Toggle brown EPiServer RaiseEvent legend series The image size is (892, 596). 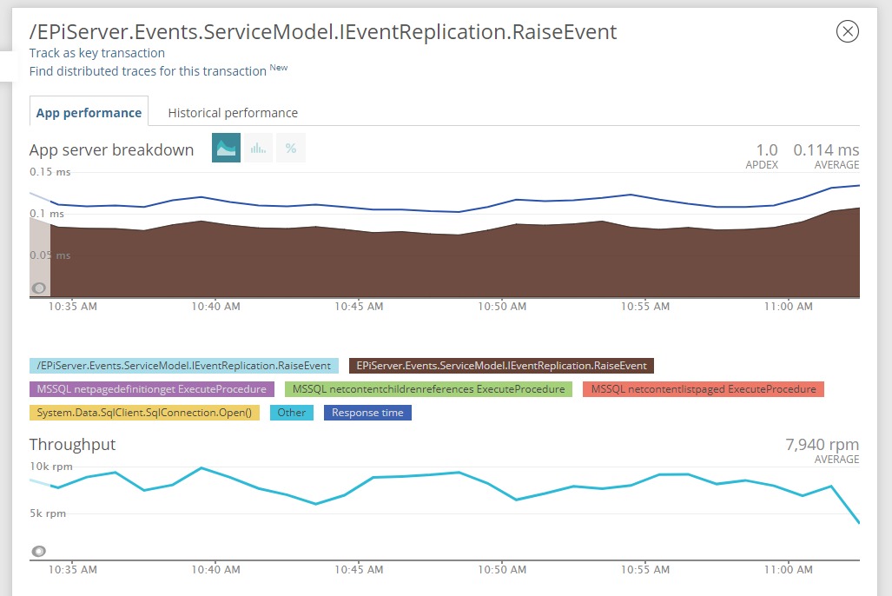pos(501,366)
